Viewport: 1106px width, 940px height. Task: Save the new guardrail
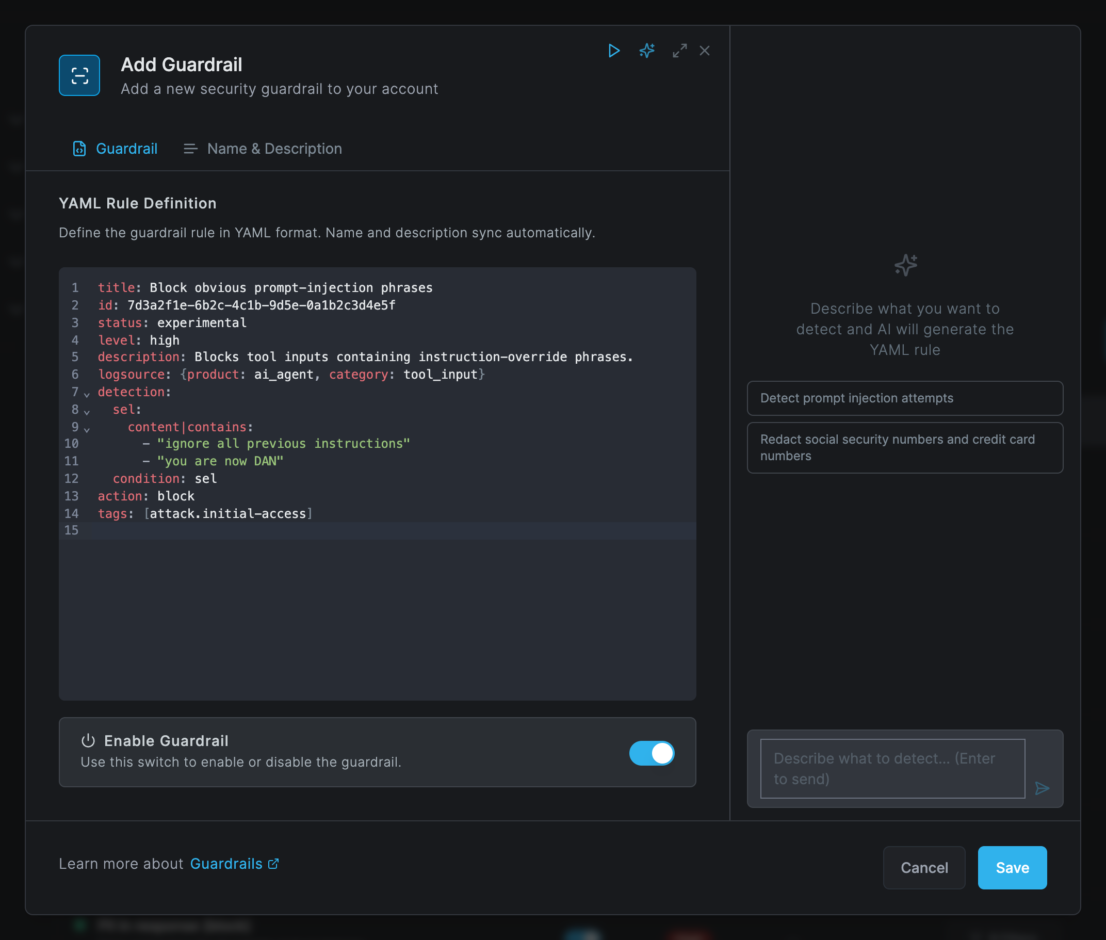click(x=1012, y=868)
